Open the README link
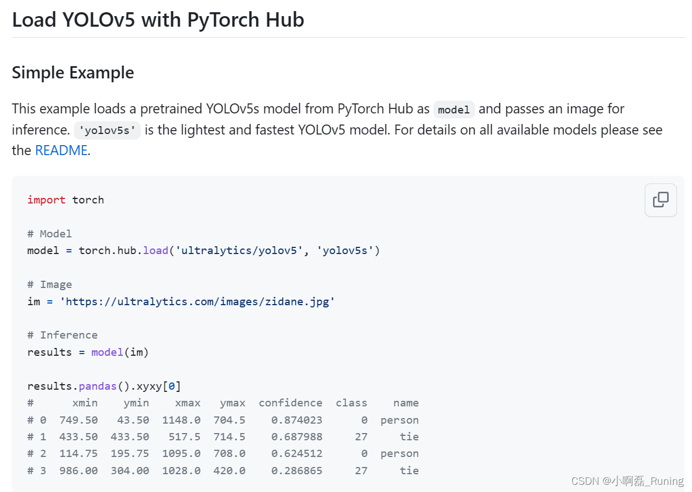This screenshot has height=492, width=692. click(x=61, y=150)
